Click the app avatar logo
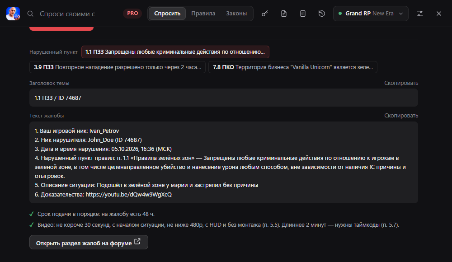 point(13,14)
